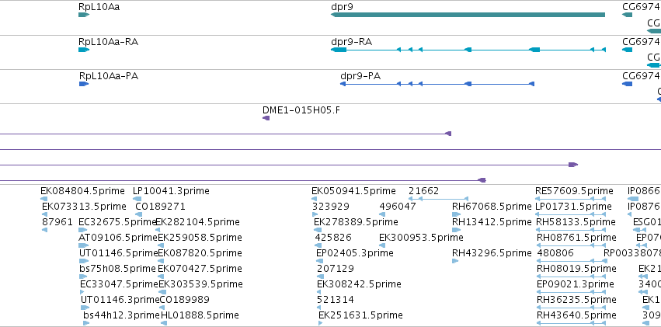Click the dpr9-RA transcript label
Screen dimensions: 661x327
(352, 42)
